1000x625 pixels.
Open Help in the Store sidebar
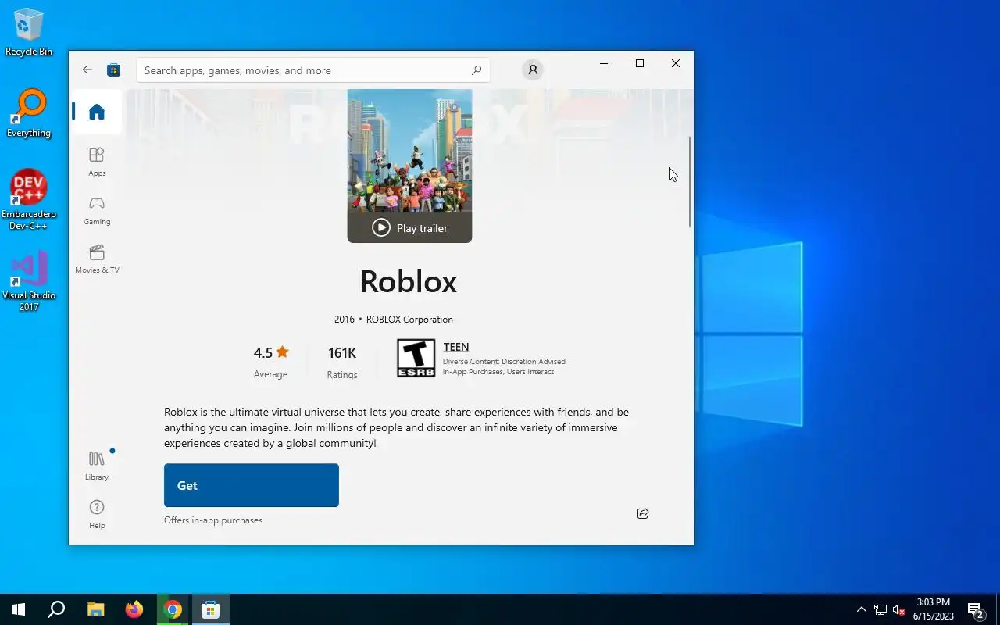97,514
